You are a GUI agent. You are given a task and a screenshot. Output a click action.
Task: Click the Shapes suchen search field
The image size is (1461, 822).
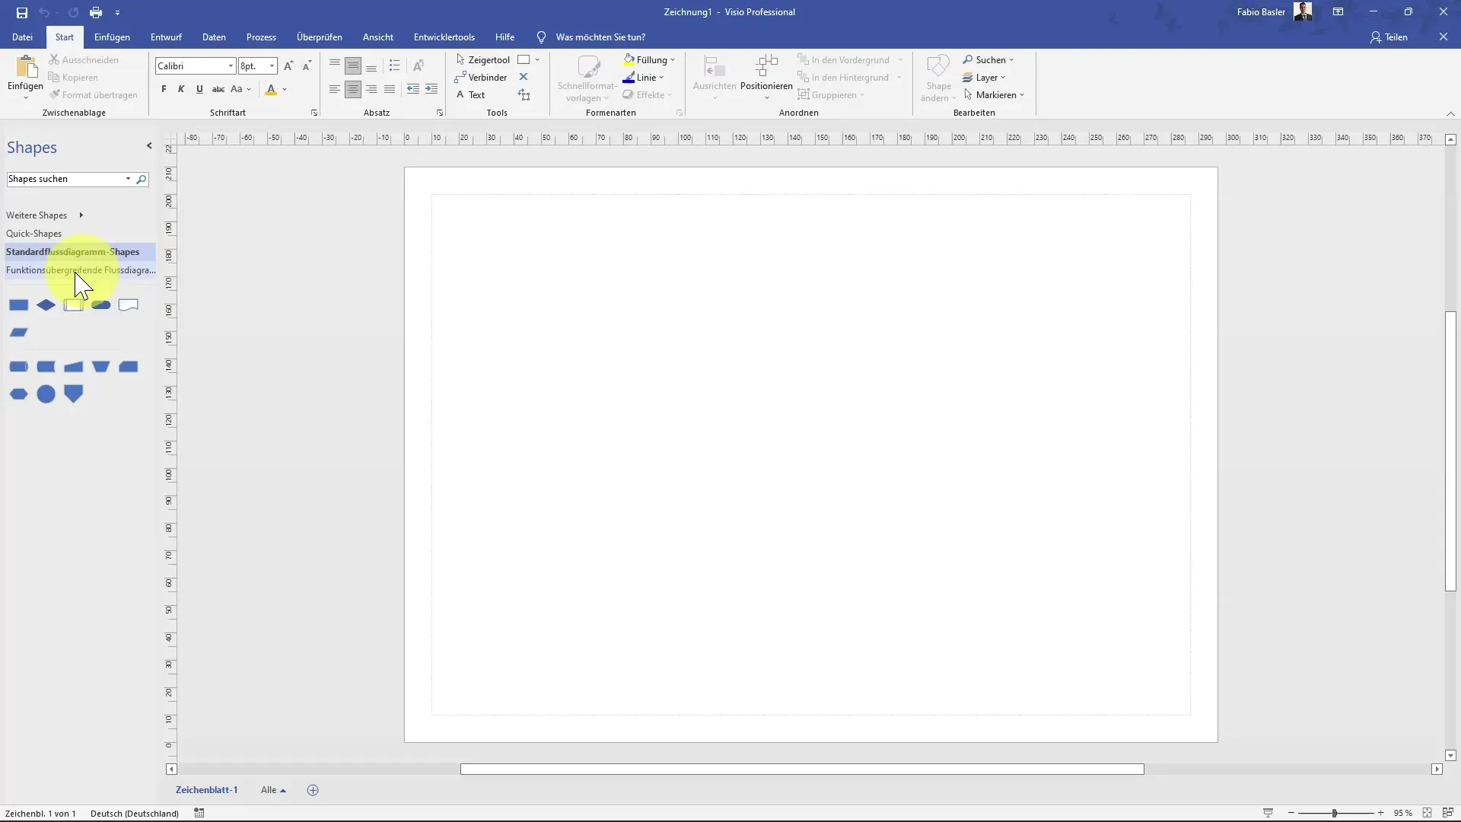point(65,179)
